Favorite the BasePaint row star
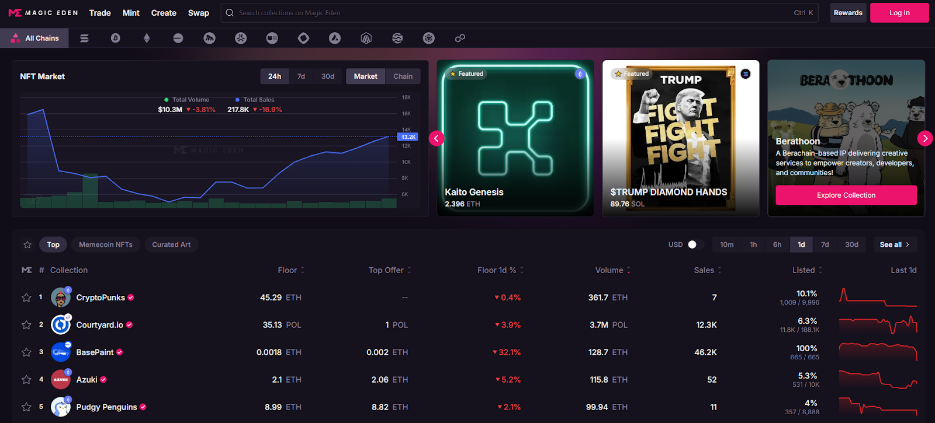 point(26,352)
